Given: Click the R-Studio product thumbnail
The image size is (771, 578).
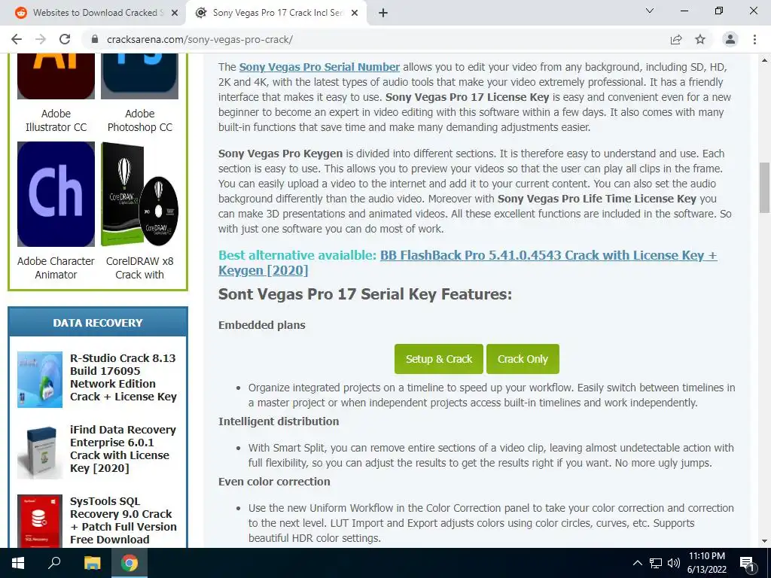Looking at the screenshot, I should [40, 379].
